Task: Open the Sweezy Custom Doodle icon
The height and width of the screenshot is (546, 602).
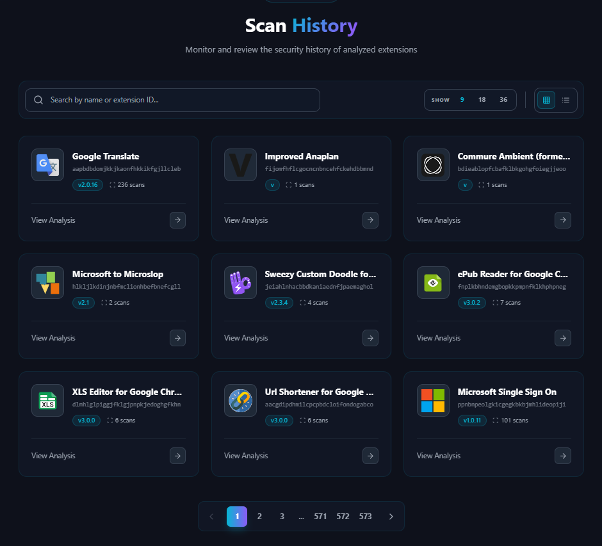Action: point(240,282)
